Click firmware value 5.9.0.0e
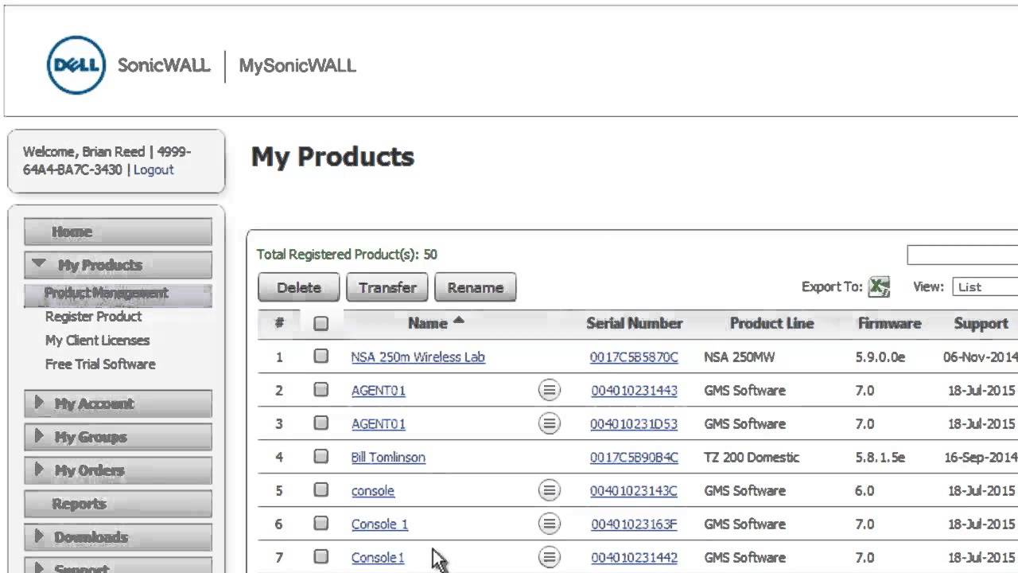The height and width of the screenshot is (573, 1018). [880, 357]
